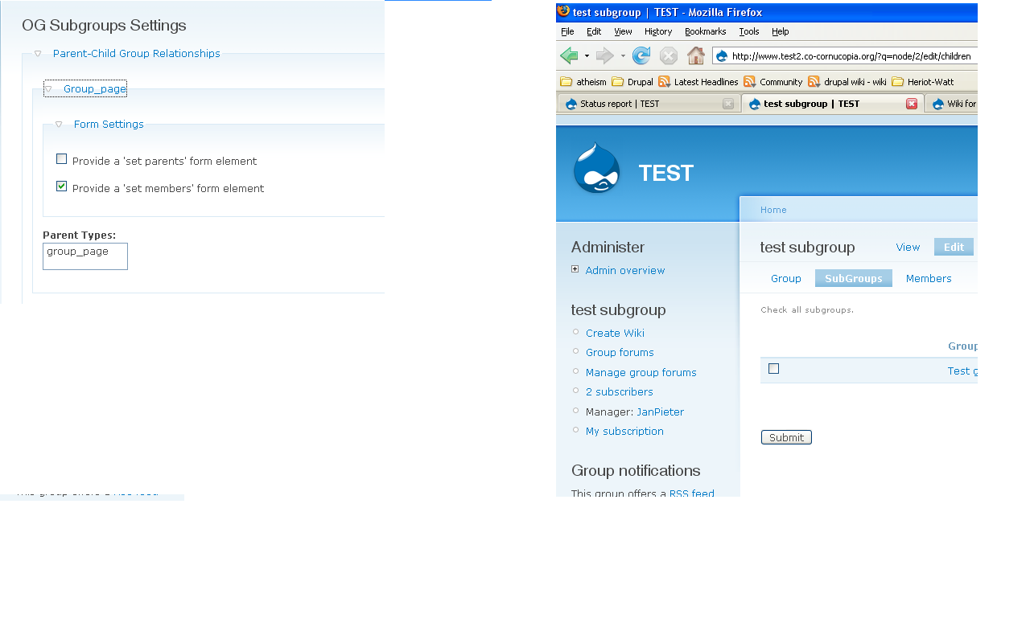Tick the checkbox in the subgroups table row
Viewport: 1030px width, 643px height.
click(774, 369)
